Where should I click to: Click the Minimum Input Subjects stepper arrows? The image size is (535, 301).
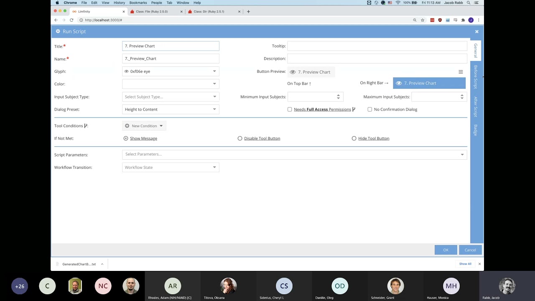338,97
